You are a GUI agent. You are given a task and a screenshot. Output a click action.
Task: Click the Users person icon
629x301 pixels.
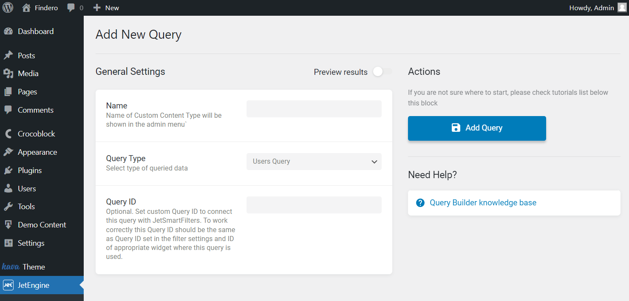point(8,188)
